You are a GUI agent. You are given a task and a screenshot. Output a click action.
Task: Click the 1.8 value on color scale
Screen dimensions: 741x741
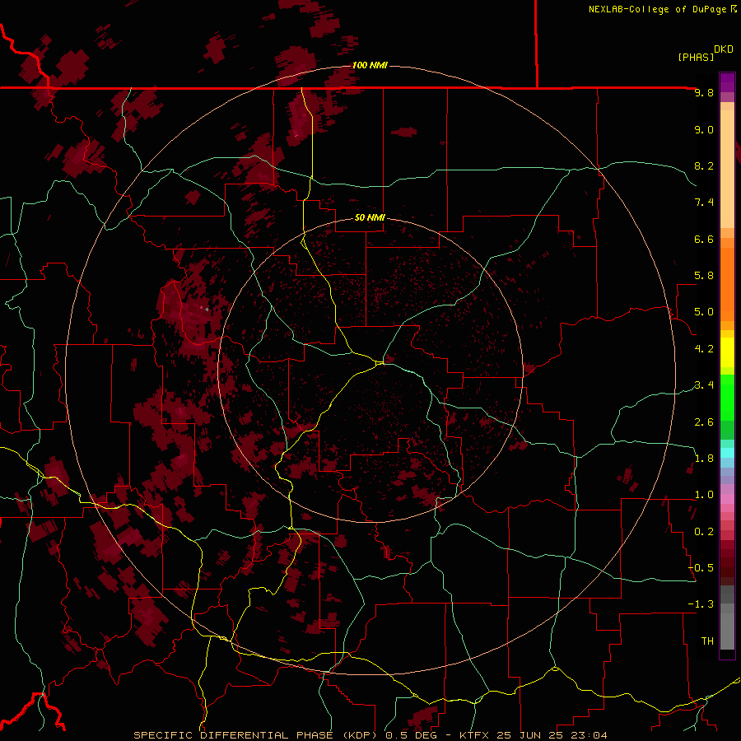click(704, 459)
